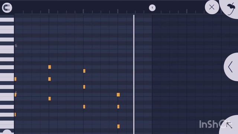
Task: Select the loop marker labeled 5 on ruler
Action: [152, 7]
